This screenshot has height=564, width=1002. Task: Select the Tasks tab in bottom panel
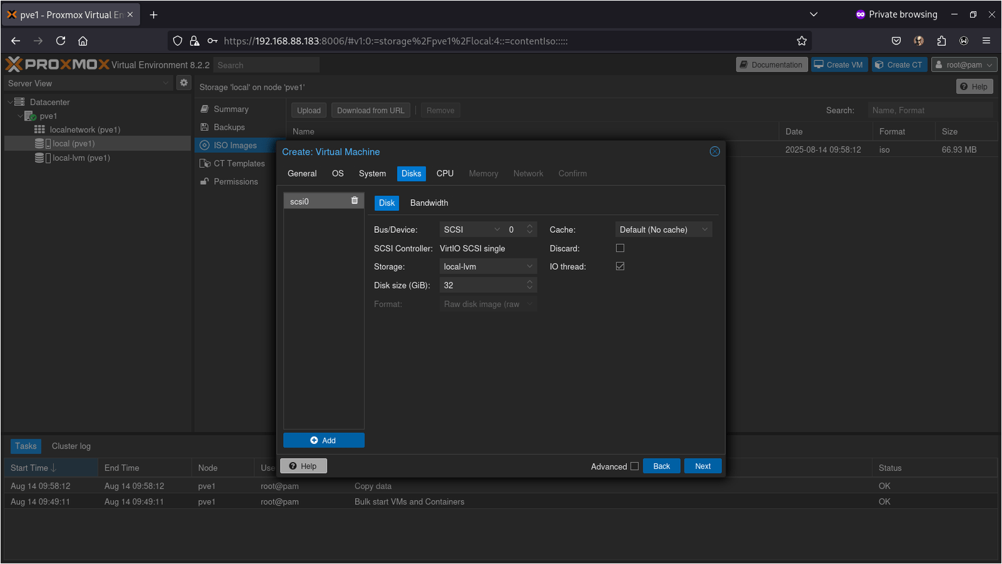pyautogui.click(x=26, y=446)
